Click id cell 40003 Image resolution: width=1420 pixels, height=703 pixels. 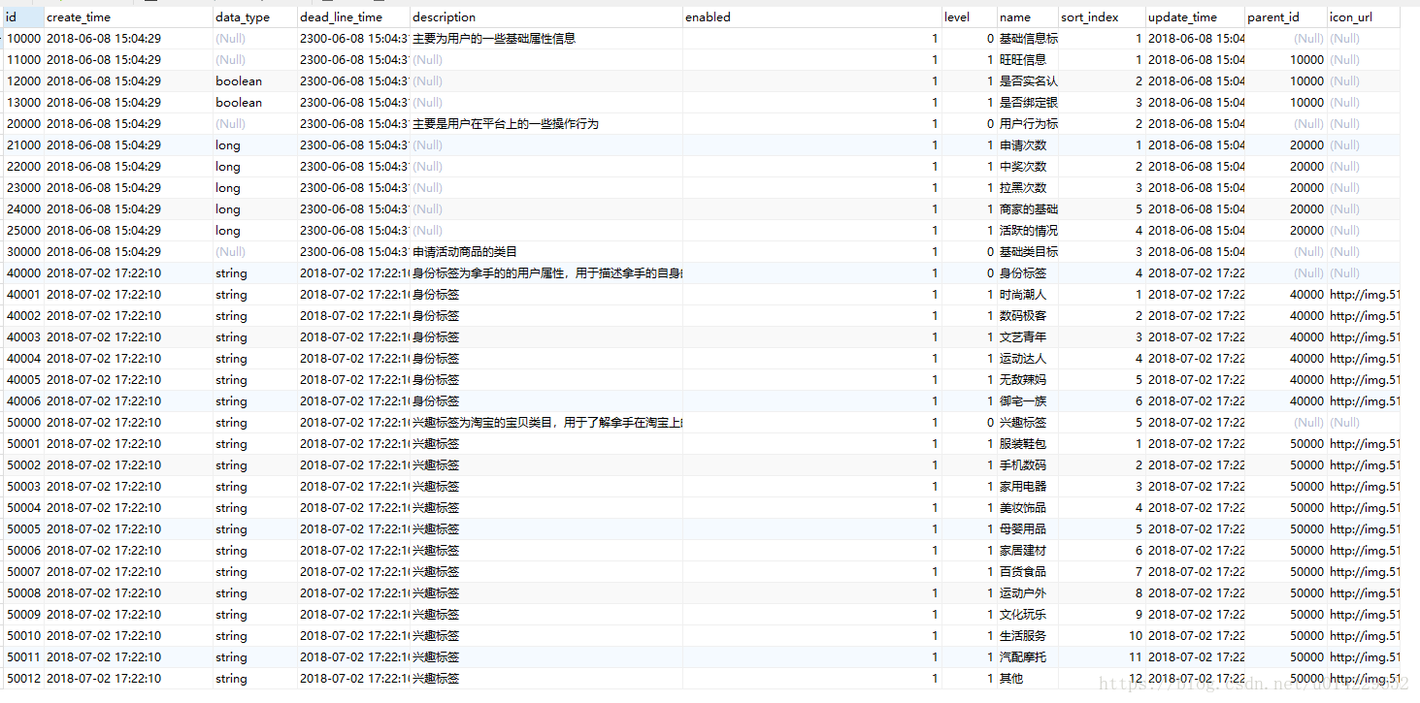23,337
